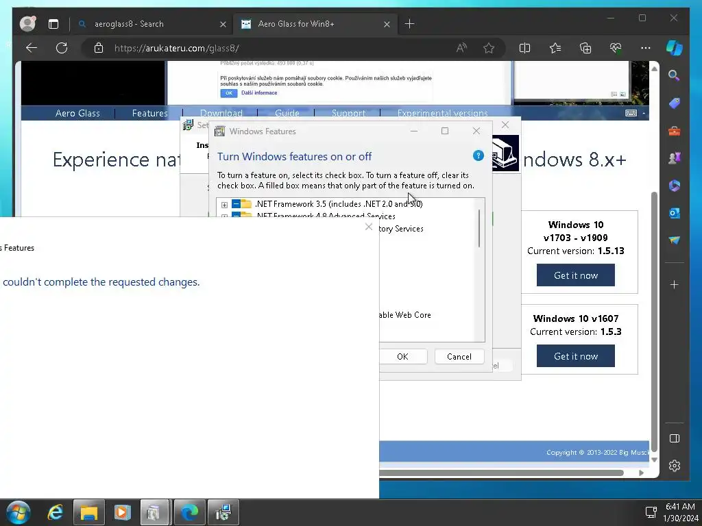
Task: Click the web page horizontal scrollbar
Action: click(501, 473)
